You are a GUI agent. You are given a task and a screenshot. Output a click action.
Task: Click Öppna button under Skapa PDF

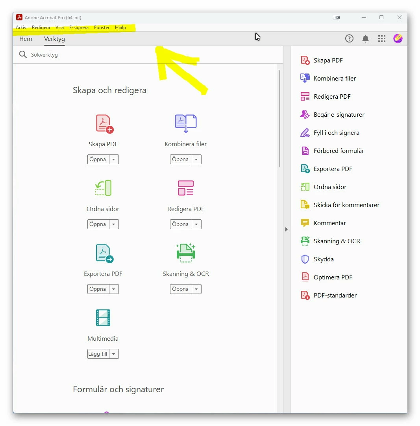coord(98,159)
